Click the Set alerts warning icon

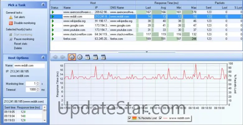click(x=11, y=17)
